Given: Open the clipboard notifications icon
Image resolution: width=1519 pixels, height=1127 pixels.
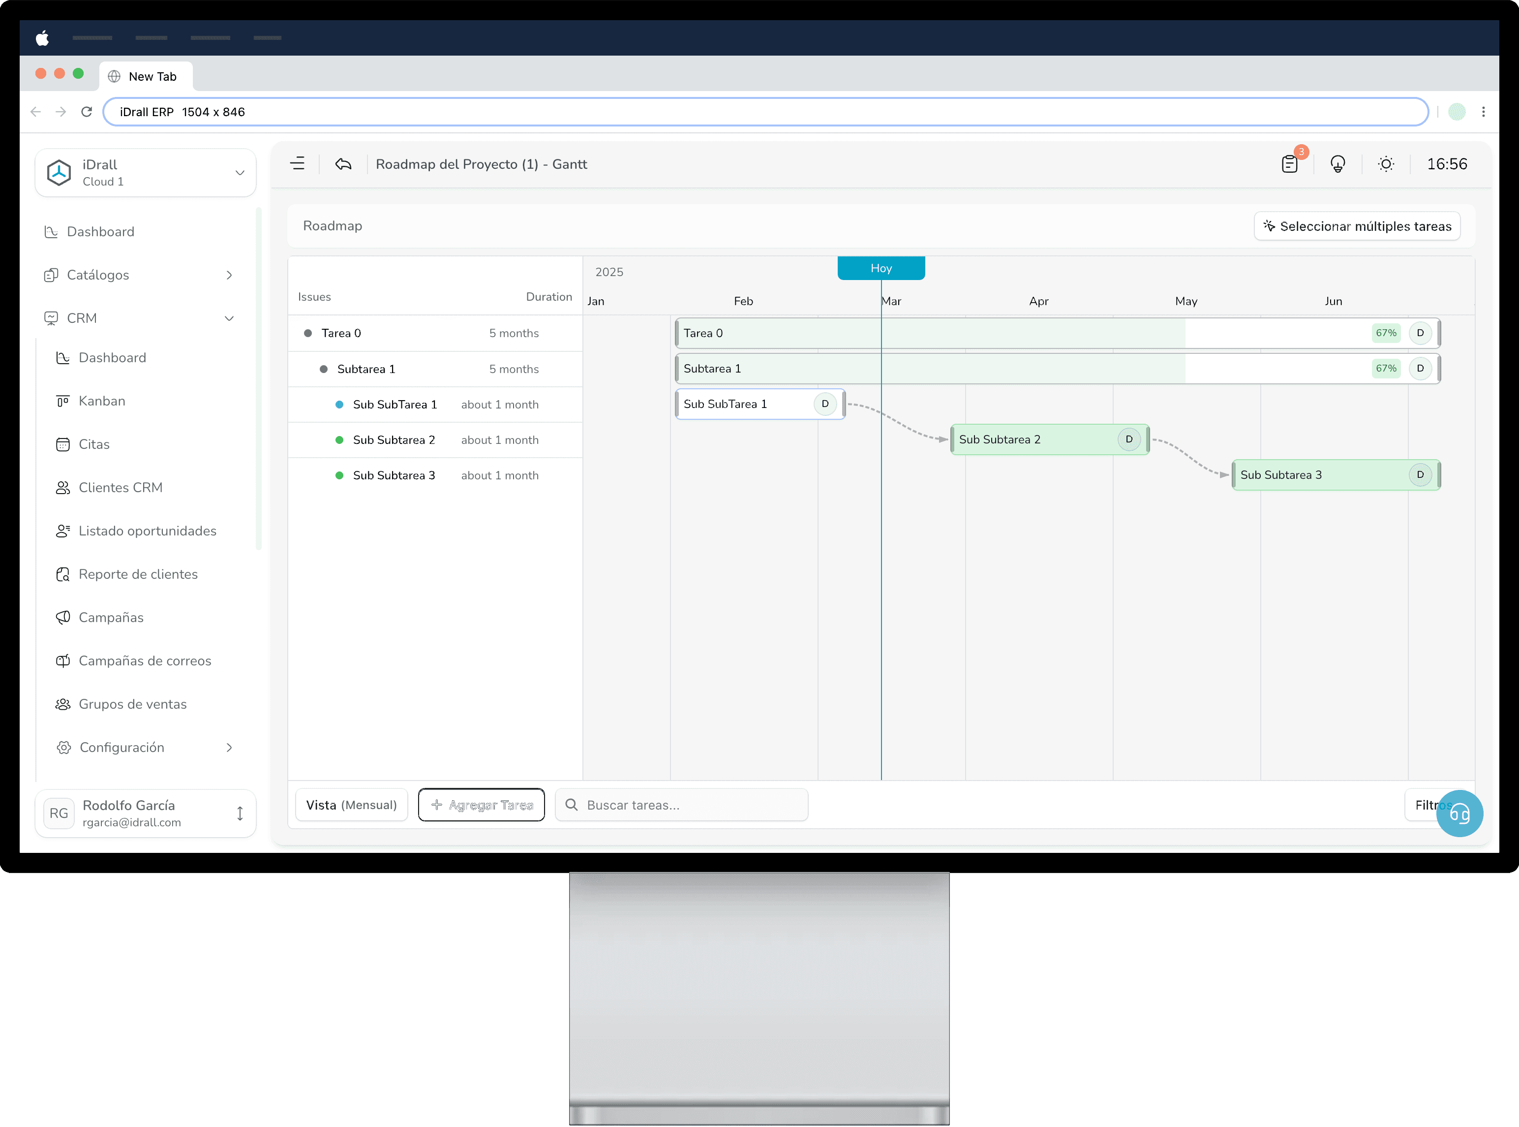Looking at the screenshot, I should coord(1289,164).
